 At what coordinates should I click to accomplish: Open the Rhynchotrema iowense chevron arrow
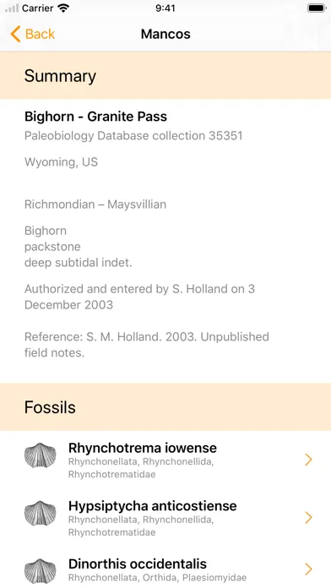pyautogui.click(x=308, y=460)
